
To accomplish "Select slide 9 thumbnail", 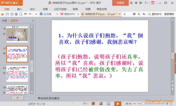I will pyautogui.click(x=17, y=34).
